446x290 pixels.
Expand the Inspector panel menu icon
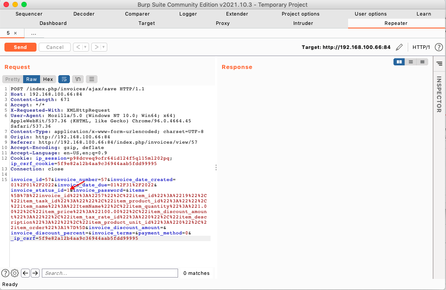click(x=439, y=64)
